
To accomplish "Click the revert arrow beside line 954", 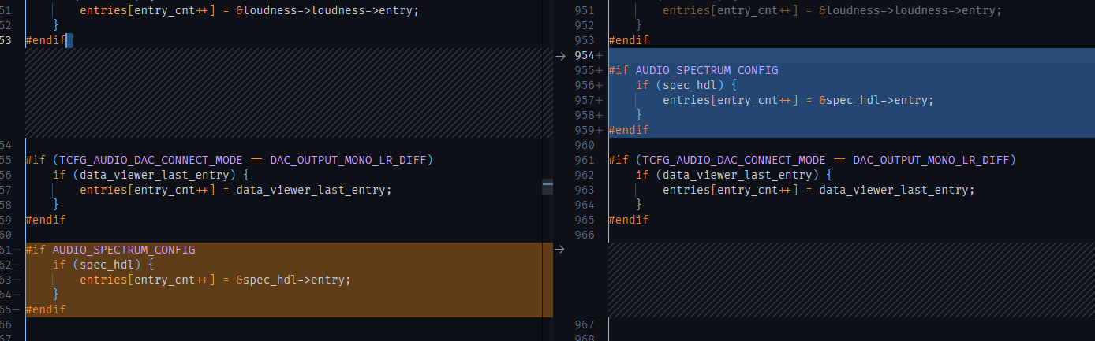I will 560,55.
